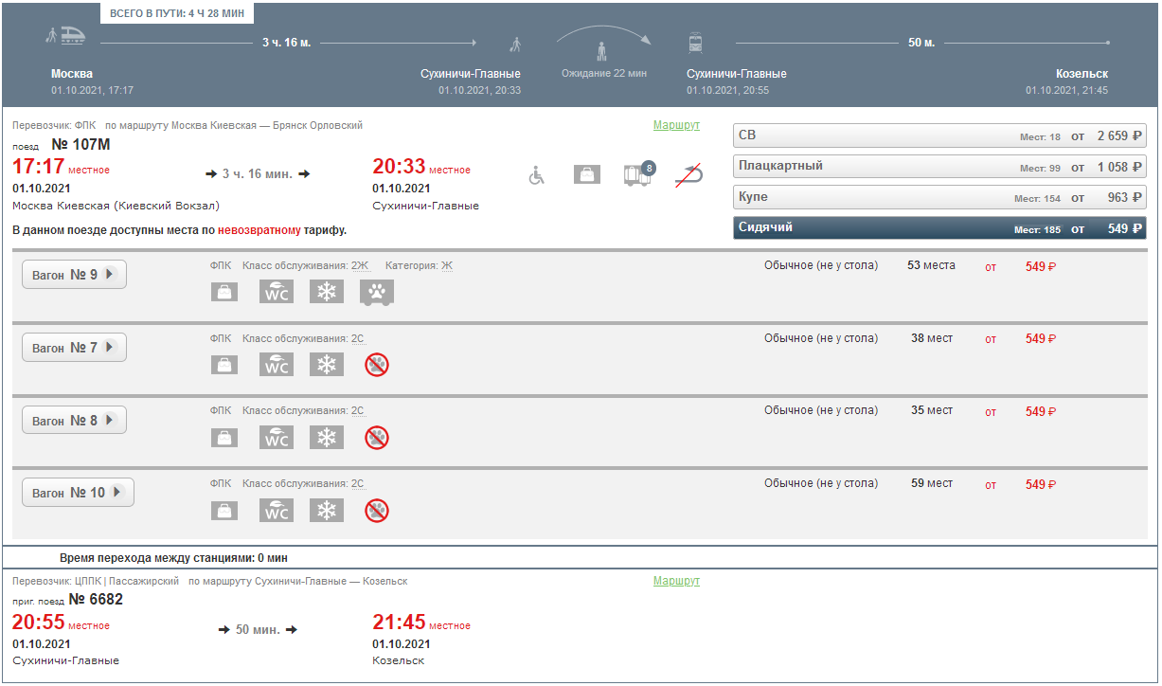Screen dimensions: 1162x686
Task: Click the crossed-out return arrow non-refundable icon
Action: click(688, 174)
